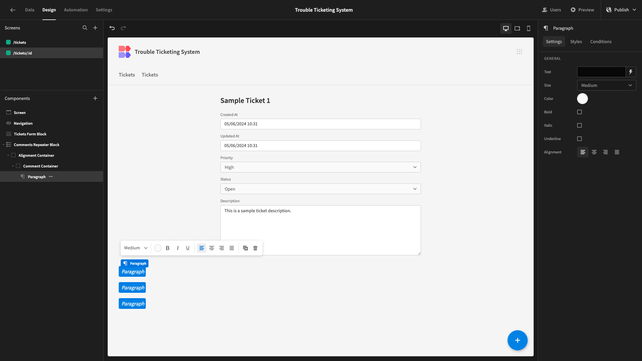Image resolution: width=642 pixels, height=361 pixels.
Task: Duplicate paragraph using floating toolbar icon
Action: pyautogui.click(x=245, y=248)
